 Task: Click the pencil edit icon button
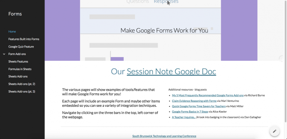(x=274, y=131)
